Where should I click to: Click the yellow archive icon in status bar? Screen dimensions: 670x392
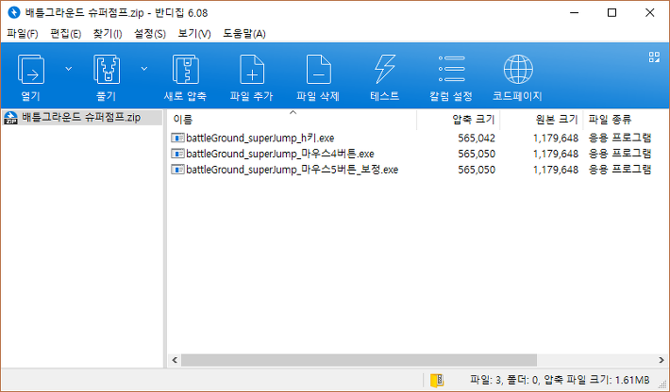click(437, 380)
